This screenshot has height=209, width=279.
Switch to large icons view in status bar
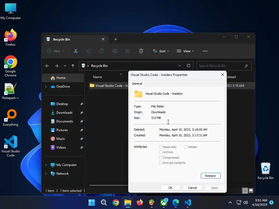[251, 191]
